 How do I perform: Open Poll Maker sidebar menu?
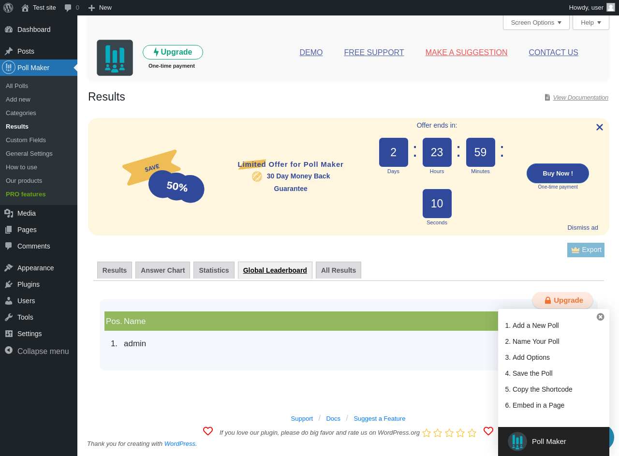coord(39,68)
